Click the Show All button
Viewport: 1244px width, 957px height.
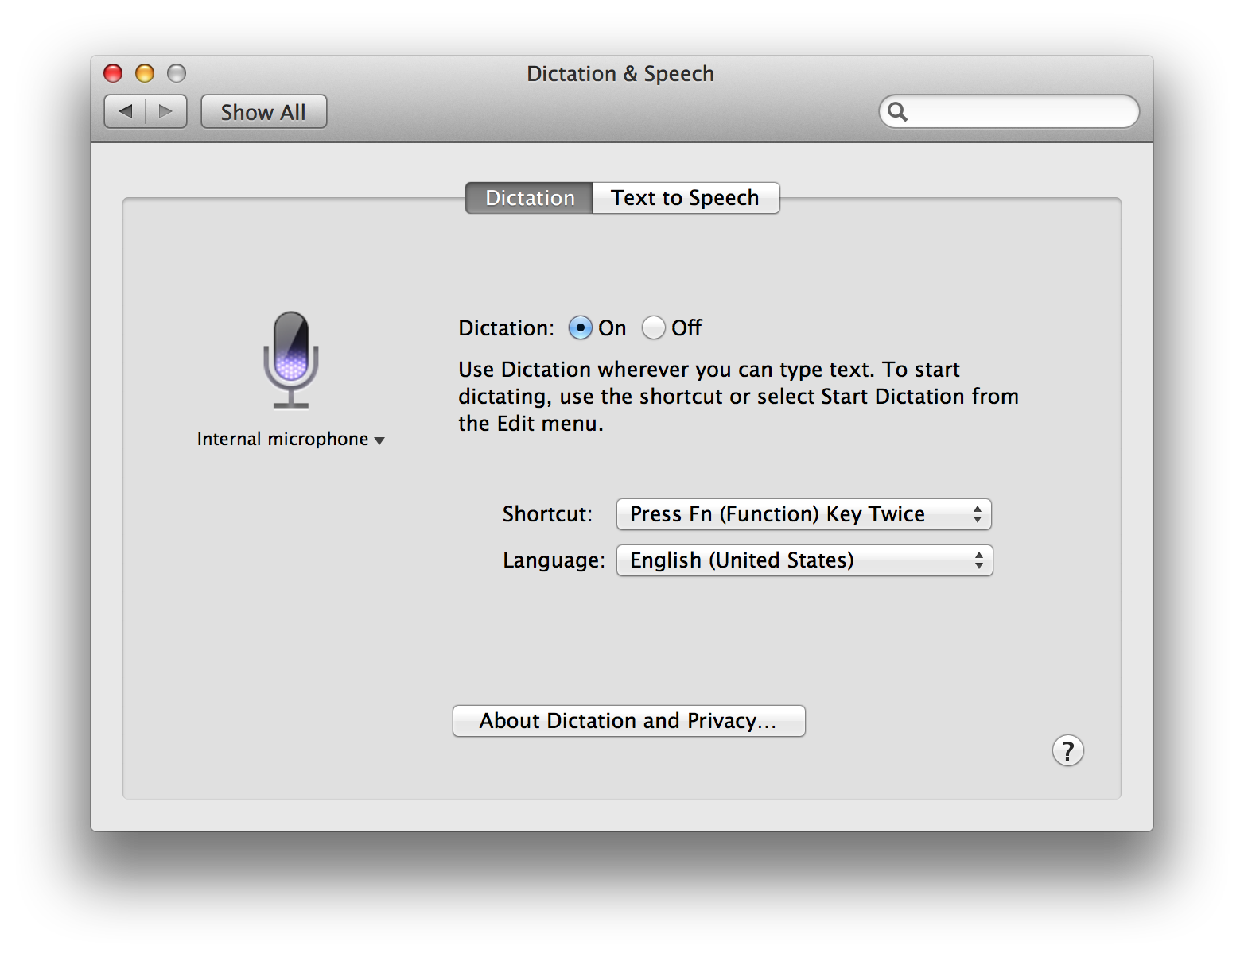pos(263,111)
